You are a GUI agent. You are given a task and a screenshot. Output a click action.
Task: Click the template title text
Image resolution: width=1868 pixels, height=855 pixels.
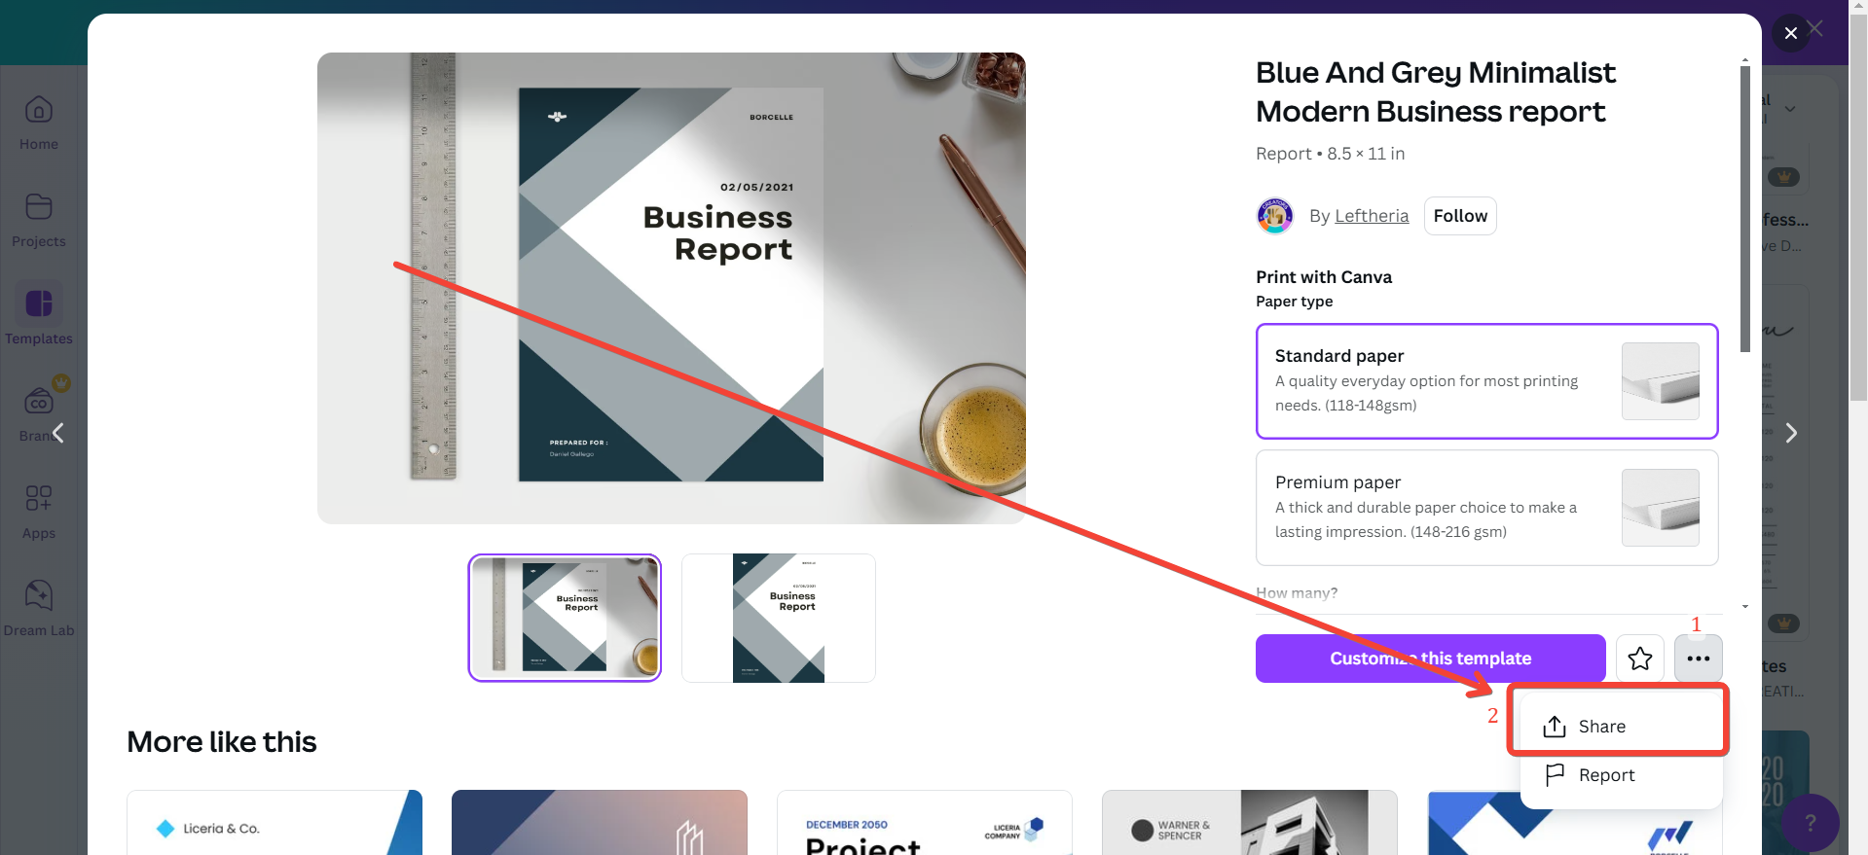[1436, 92]
